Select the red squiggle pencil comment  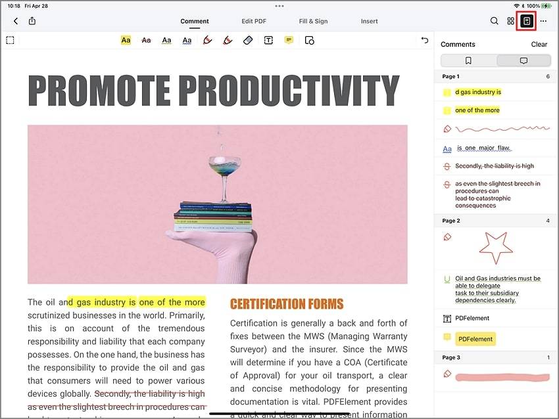point(495,129)
